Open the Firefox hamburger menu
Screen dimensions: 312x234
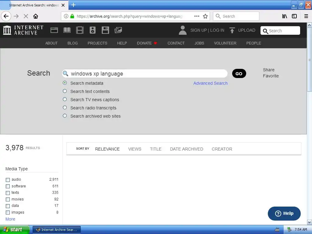click(306, 16)
